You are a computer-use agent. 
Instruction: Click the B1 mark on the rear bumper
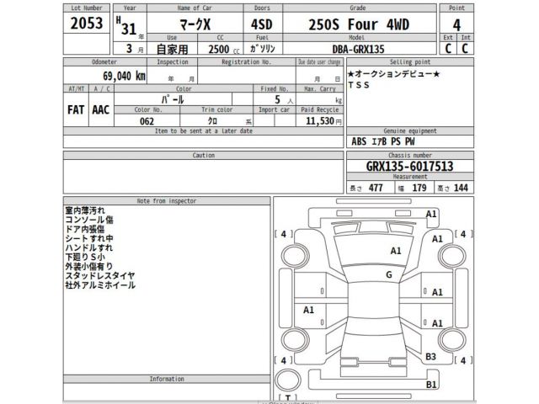[431, 385]
